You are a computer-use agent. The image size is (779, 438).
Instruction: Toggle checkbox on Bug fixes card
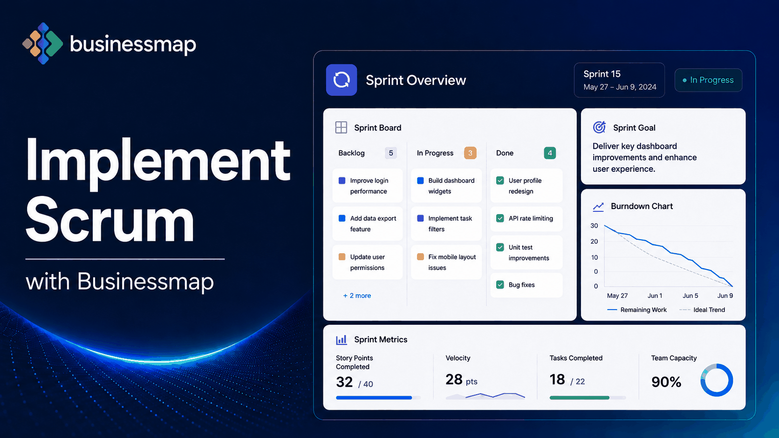coord(500,285)
